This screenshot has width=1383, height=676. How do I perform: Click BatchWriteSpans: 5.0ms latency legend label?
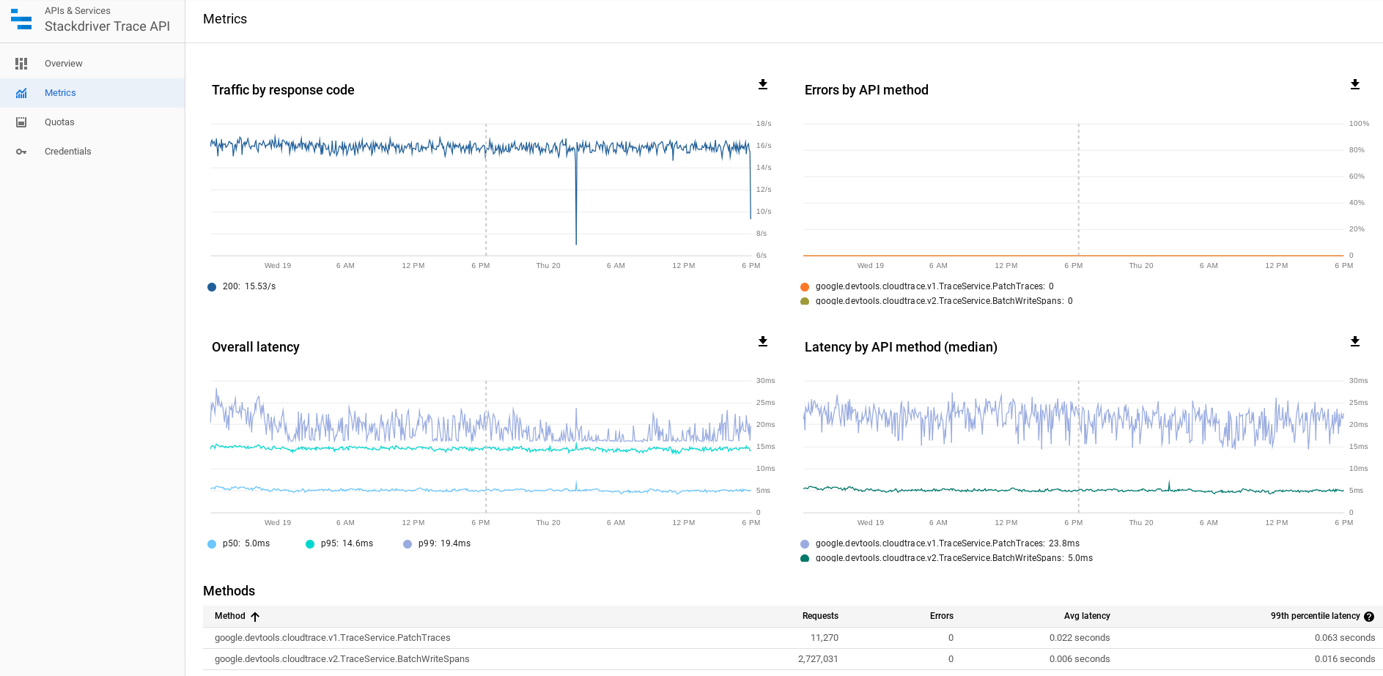pos(954,557)
